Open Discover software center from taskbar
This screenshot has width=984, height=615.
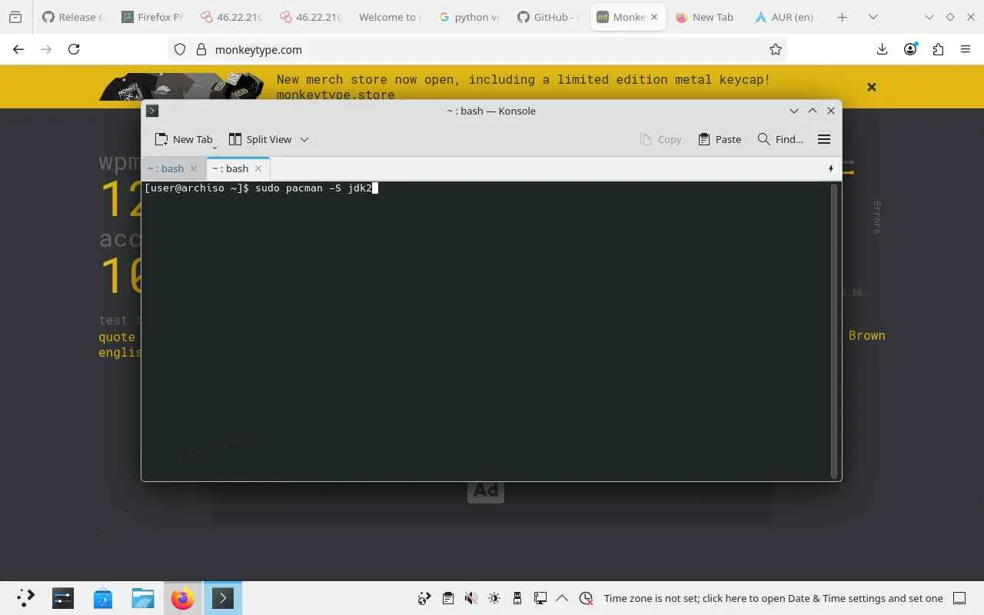pyautogui.click(x=103, y=598)
